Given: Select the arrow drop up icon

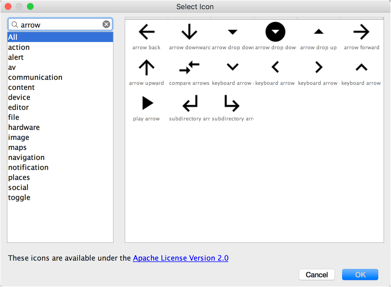Looking at the screenshot, I should 319,32.
